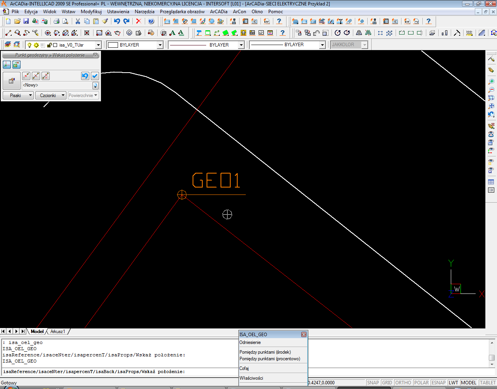Open the Layer manager icon
Image resolution: width=497 pixels, height=389 pixels.
[x=7, y=45]
